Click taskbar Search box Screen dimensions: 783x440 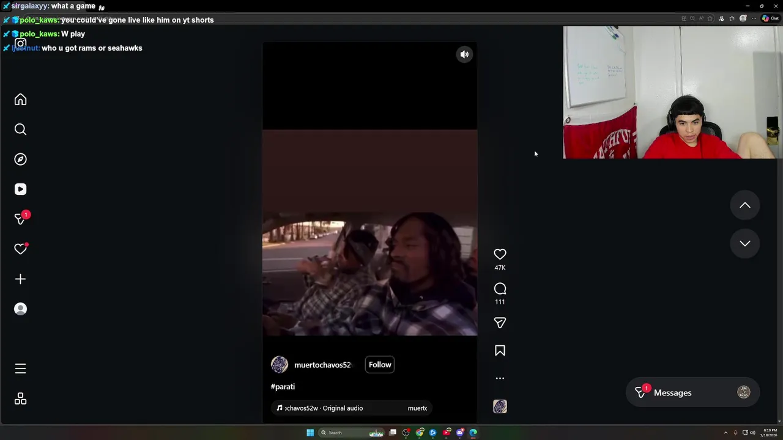pos(352,433)
